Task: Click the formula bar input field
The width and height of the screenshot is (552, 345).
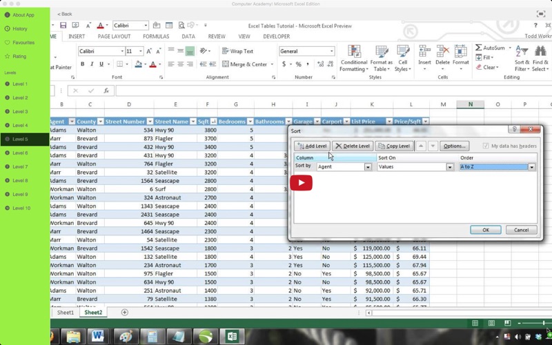Action: 333,91
